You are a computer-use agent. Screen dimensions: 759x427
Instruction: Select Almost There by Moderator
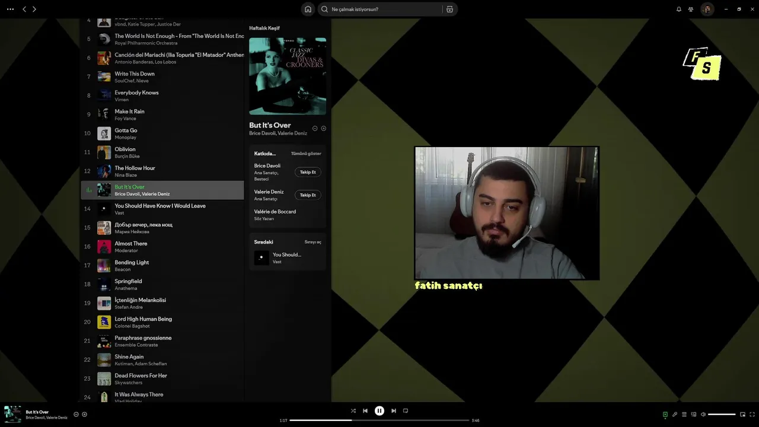(x=162, y=247)
